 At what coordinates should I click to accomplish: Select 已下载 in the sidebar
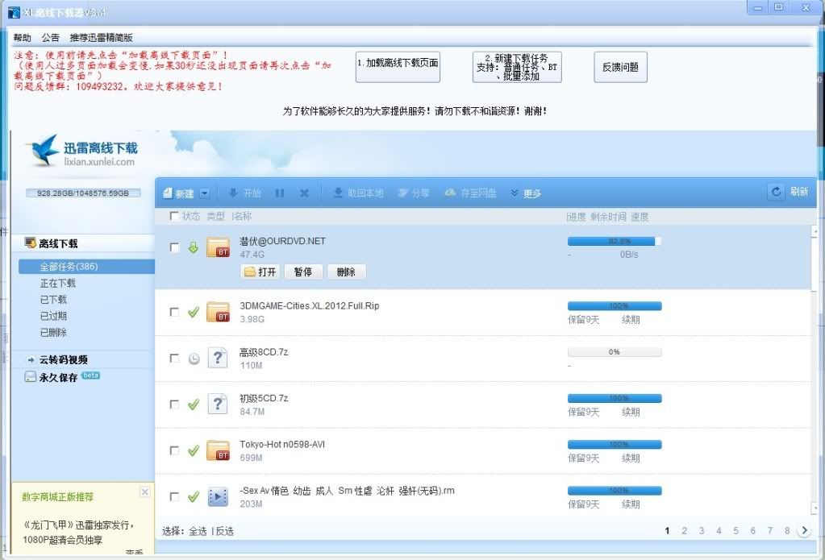tap(53, 300)
